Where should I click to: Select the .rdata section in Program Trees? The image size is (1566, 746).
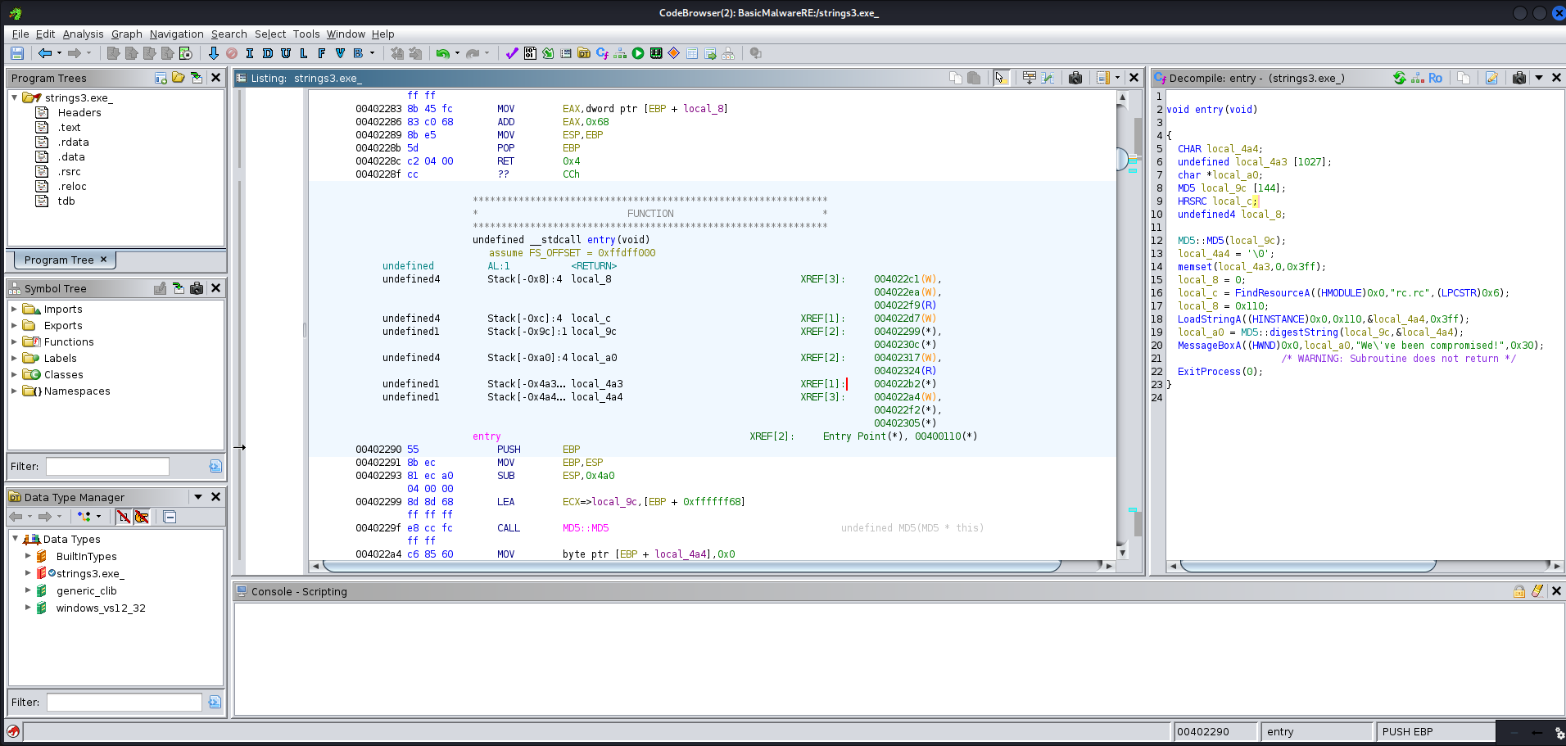(73, 142)
